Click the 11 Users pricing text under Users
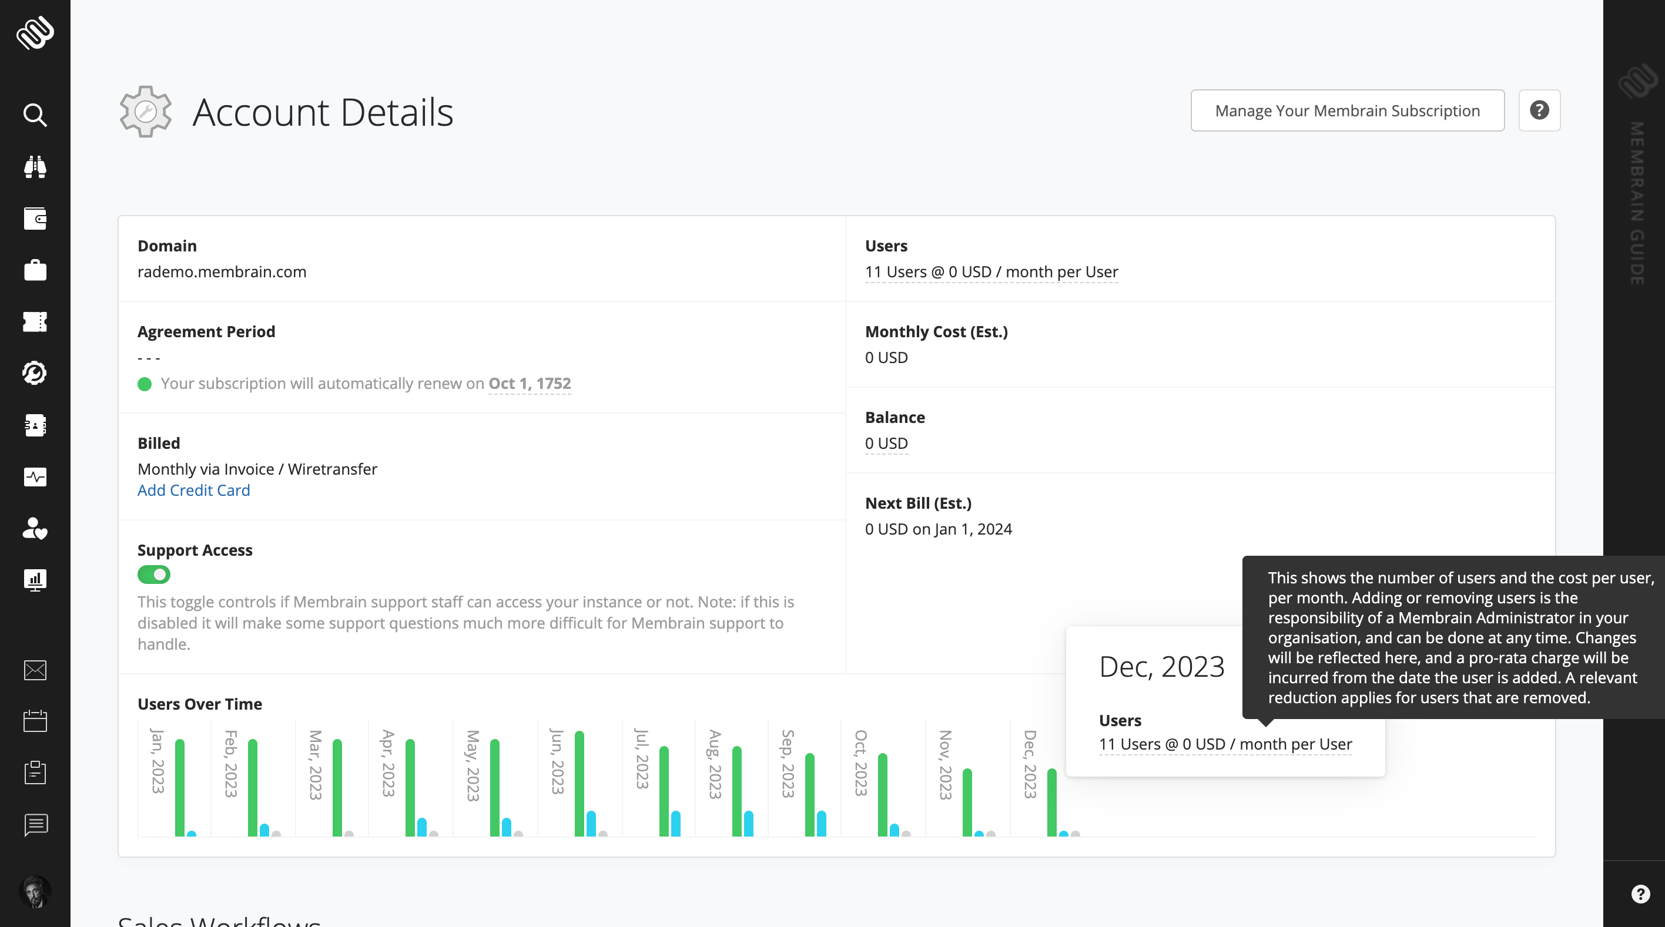 tap(991, 272)
